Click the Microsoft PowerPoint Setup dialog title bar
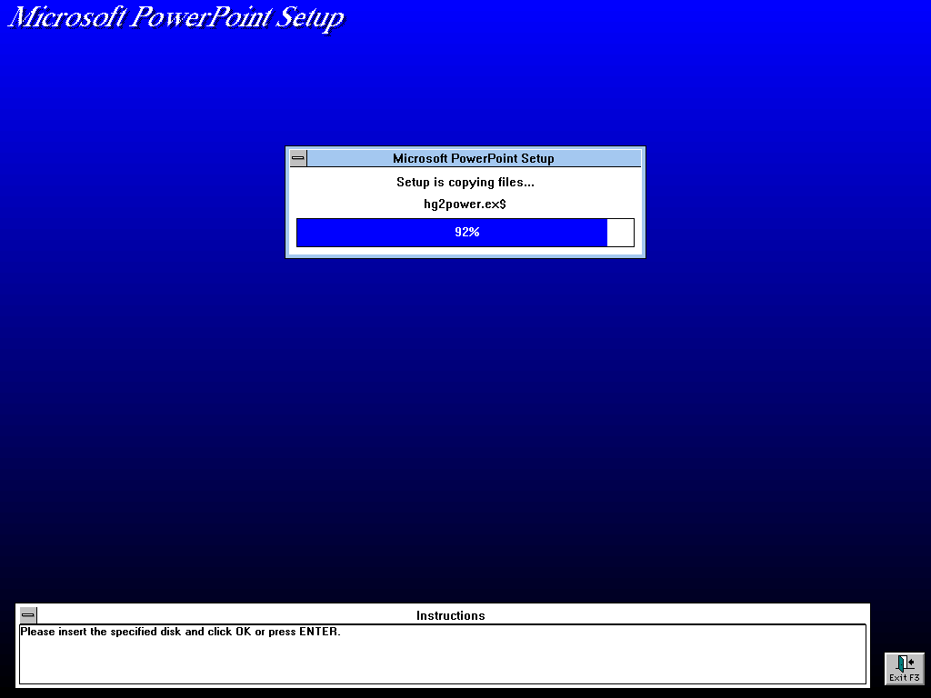Viewport: 931px width, 698px height. pos(474,158)
